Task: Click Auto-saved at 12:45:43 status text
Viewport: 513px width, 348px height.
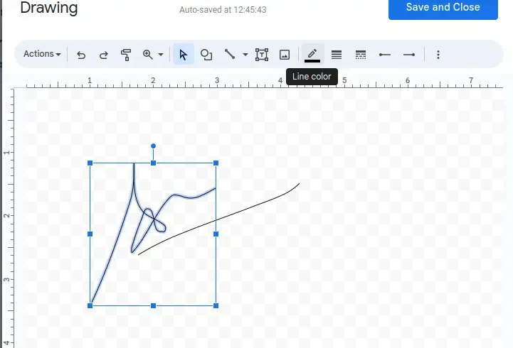Action: point(223,10)
